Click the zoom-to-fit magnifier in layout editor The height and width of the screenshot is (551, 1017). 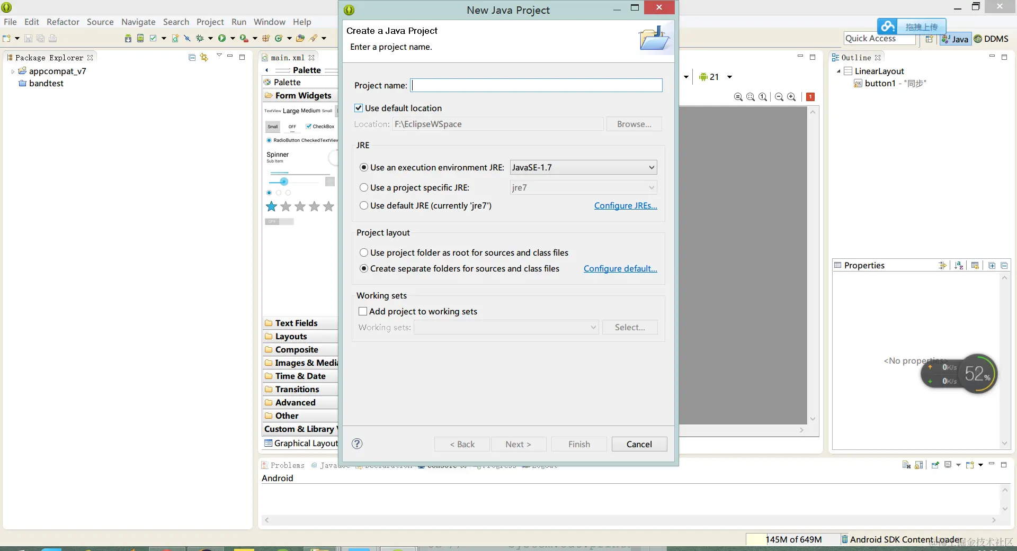[751, 97]
